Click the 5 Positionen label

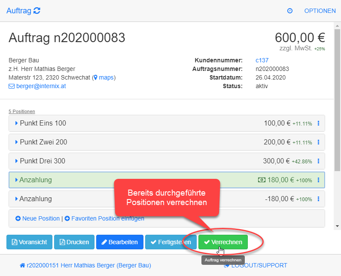pos(22,111)
